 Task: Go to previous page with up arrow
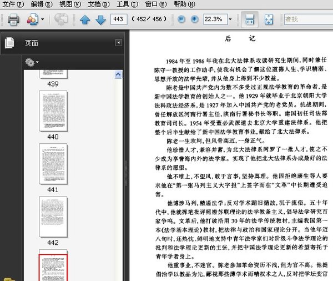[x=84, y=20]
